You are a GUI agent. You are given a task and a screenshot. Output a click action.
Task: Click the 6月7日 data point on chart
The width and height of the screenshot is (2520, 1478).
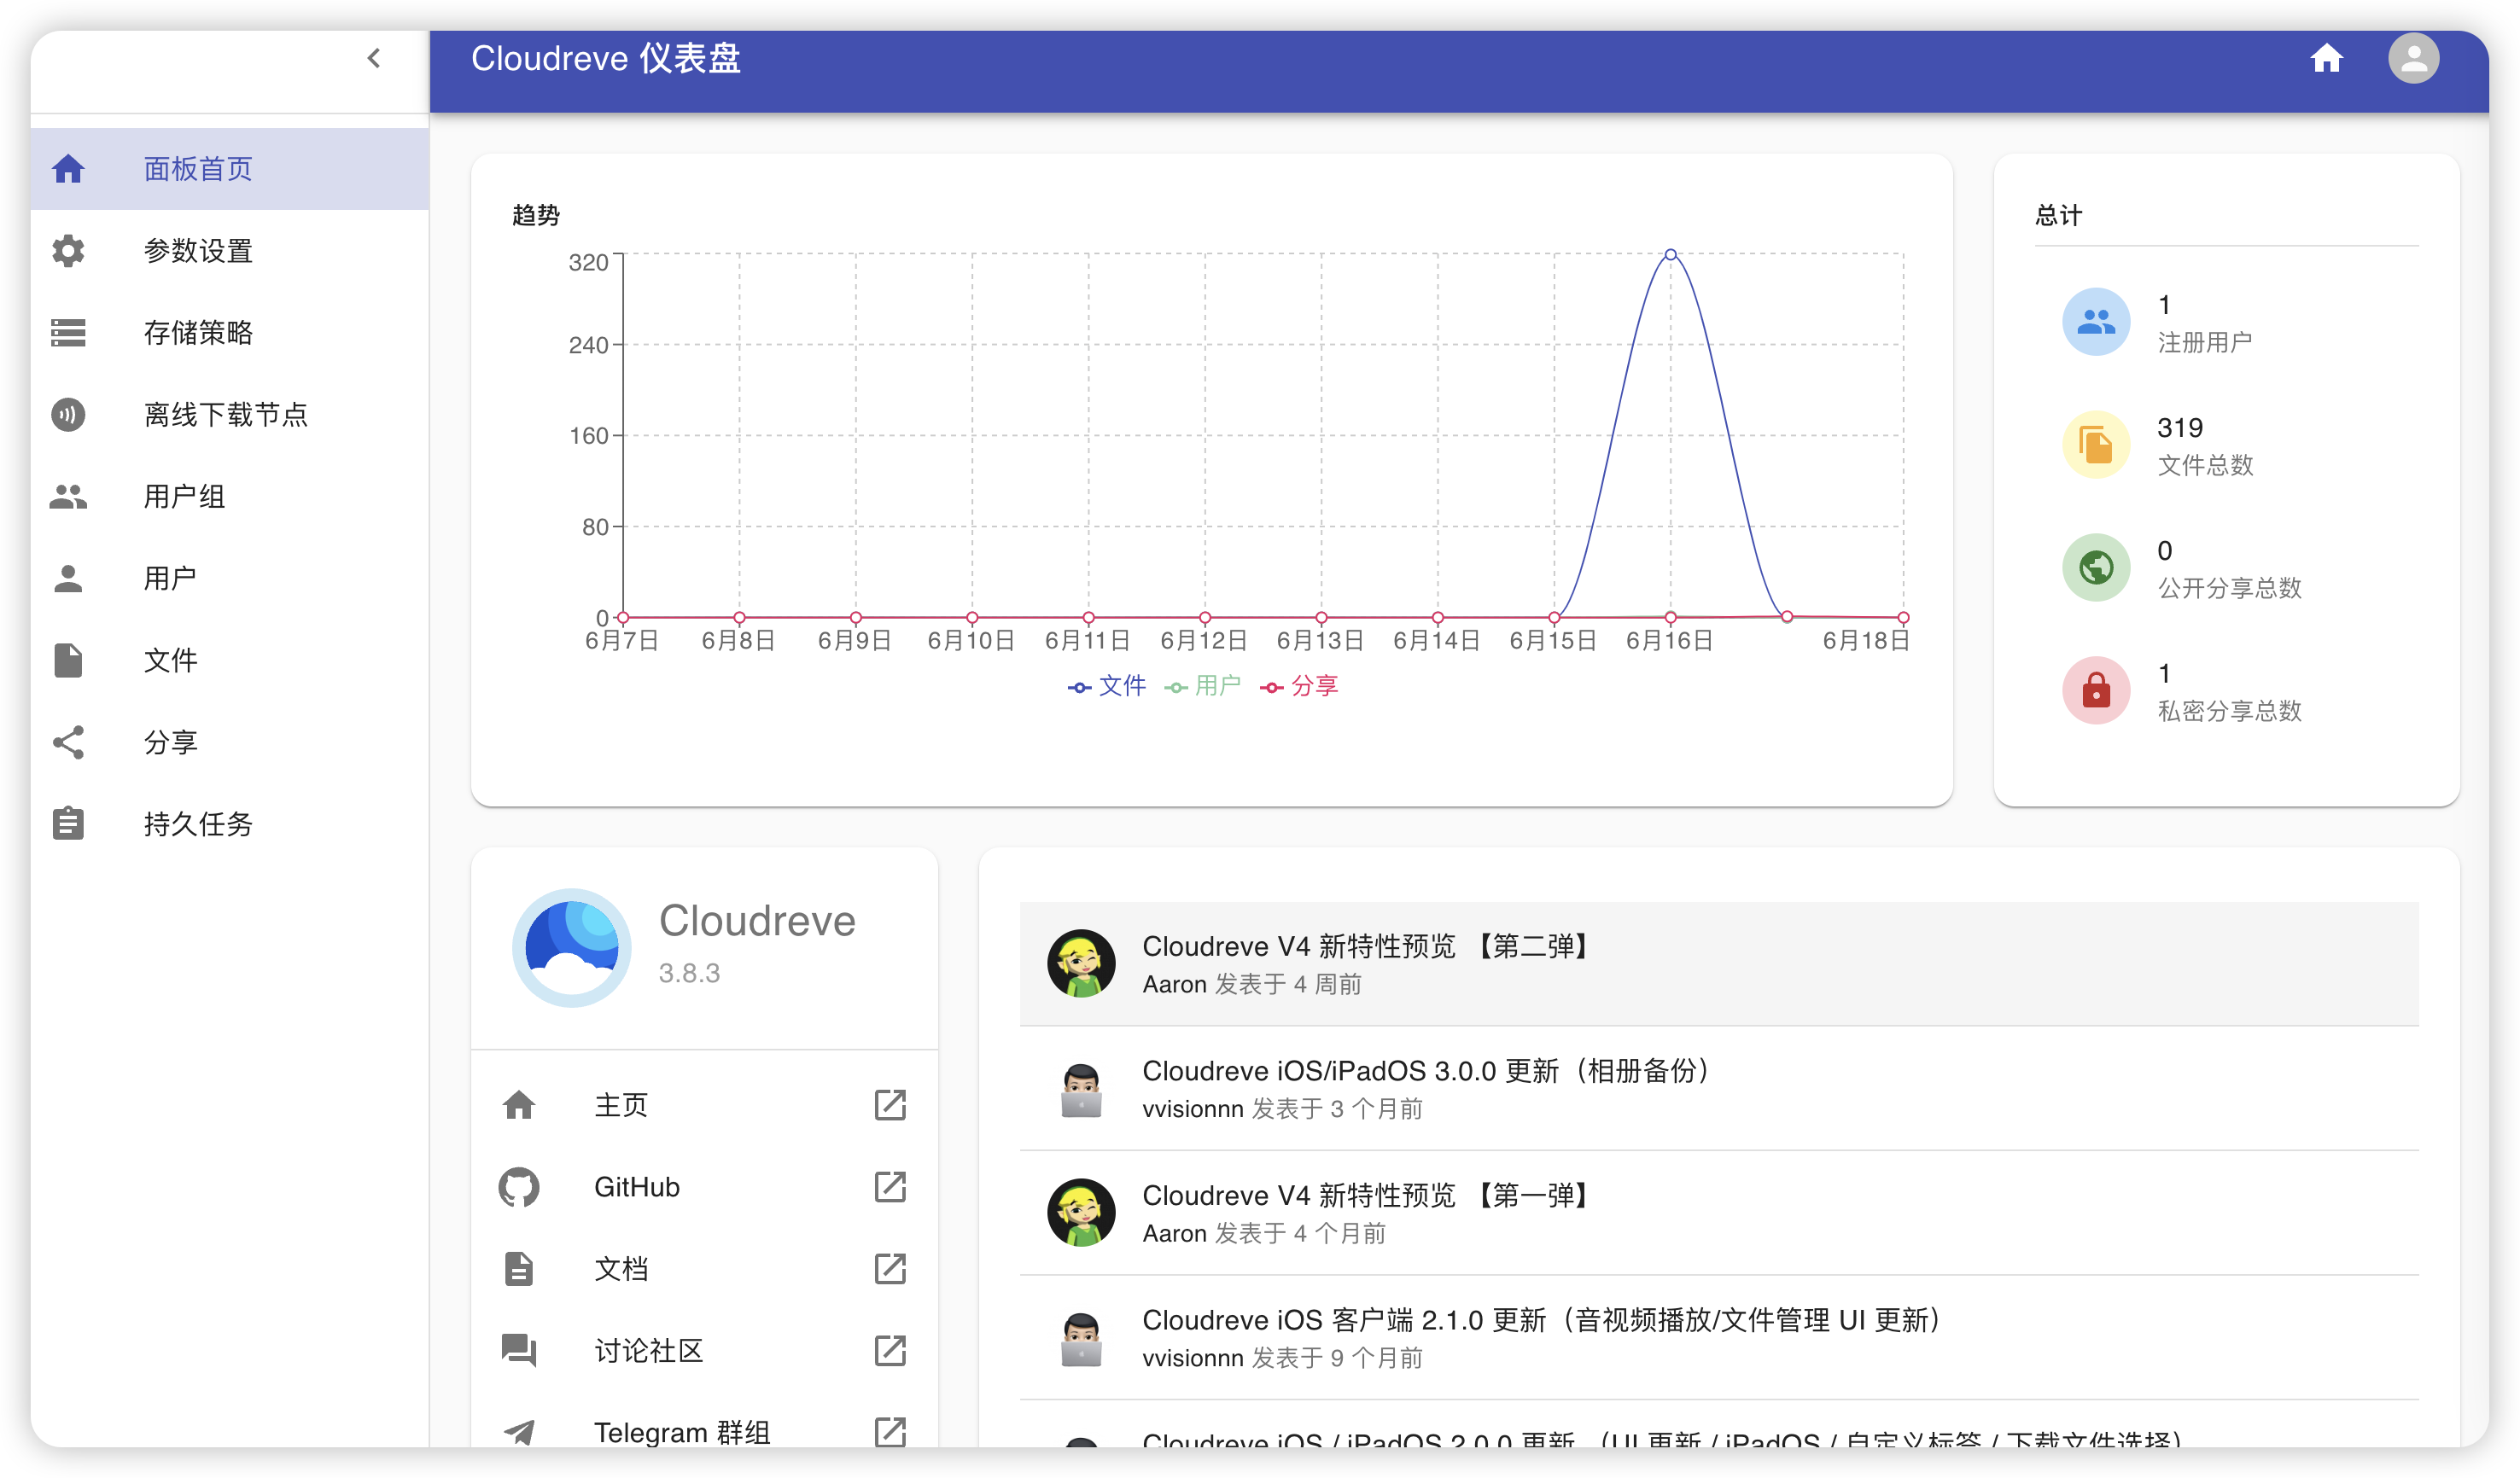(623, 618)
